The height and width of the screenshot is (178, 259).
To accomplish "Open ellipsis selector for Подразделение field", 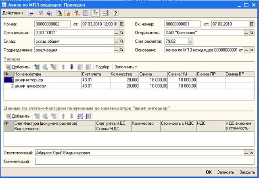I will (116, 50).
